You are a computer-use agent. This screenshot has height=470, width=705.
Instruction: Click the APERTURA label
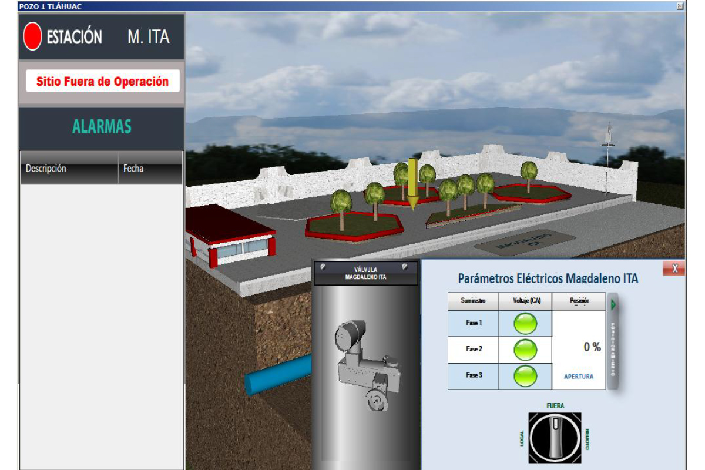click(578, 377)
